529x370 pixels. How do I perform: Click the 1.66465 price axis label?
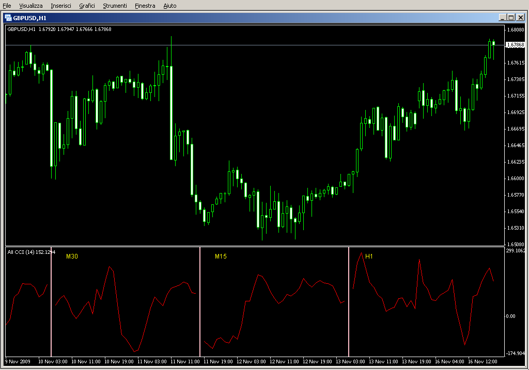[516, 145]
